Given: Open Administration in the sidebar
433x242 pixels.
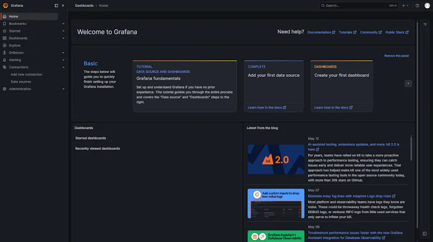Looking at the screenshot, I should (x=20, y=89).
